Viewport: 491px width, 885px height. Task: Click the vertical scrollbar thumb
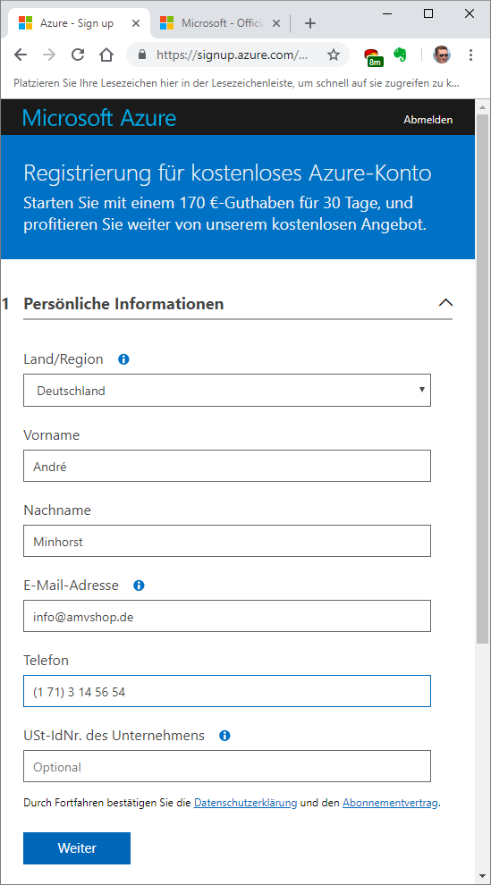[x=483, y=378]
